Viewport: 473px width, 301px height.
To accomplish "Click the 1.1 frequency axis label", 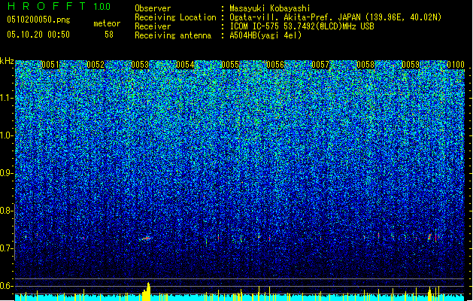I will (x=6, y=98).
